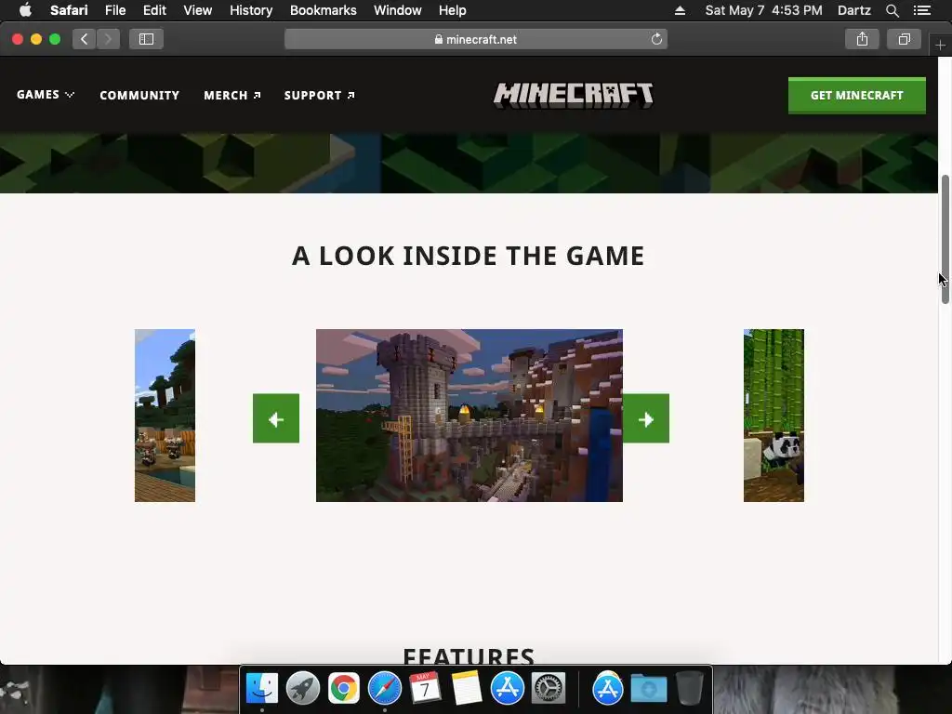Open Notes app in the Dock
The height and width of the screenshot is (714, 952).
pos(467,688)
